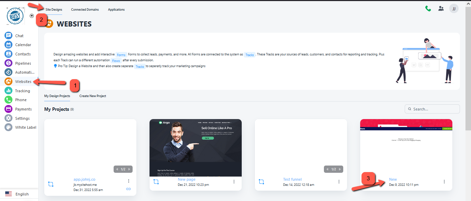This screenshot has width=471, height=201.
Task: Switch to Connected Domains tab
Action: pos(85,10)
